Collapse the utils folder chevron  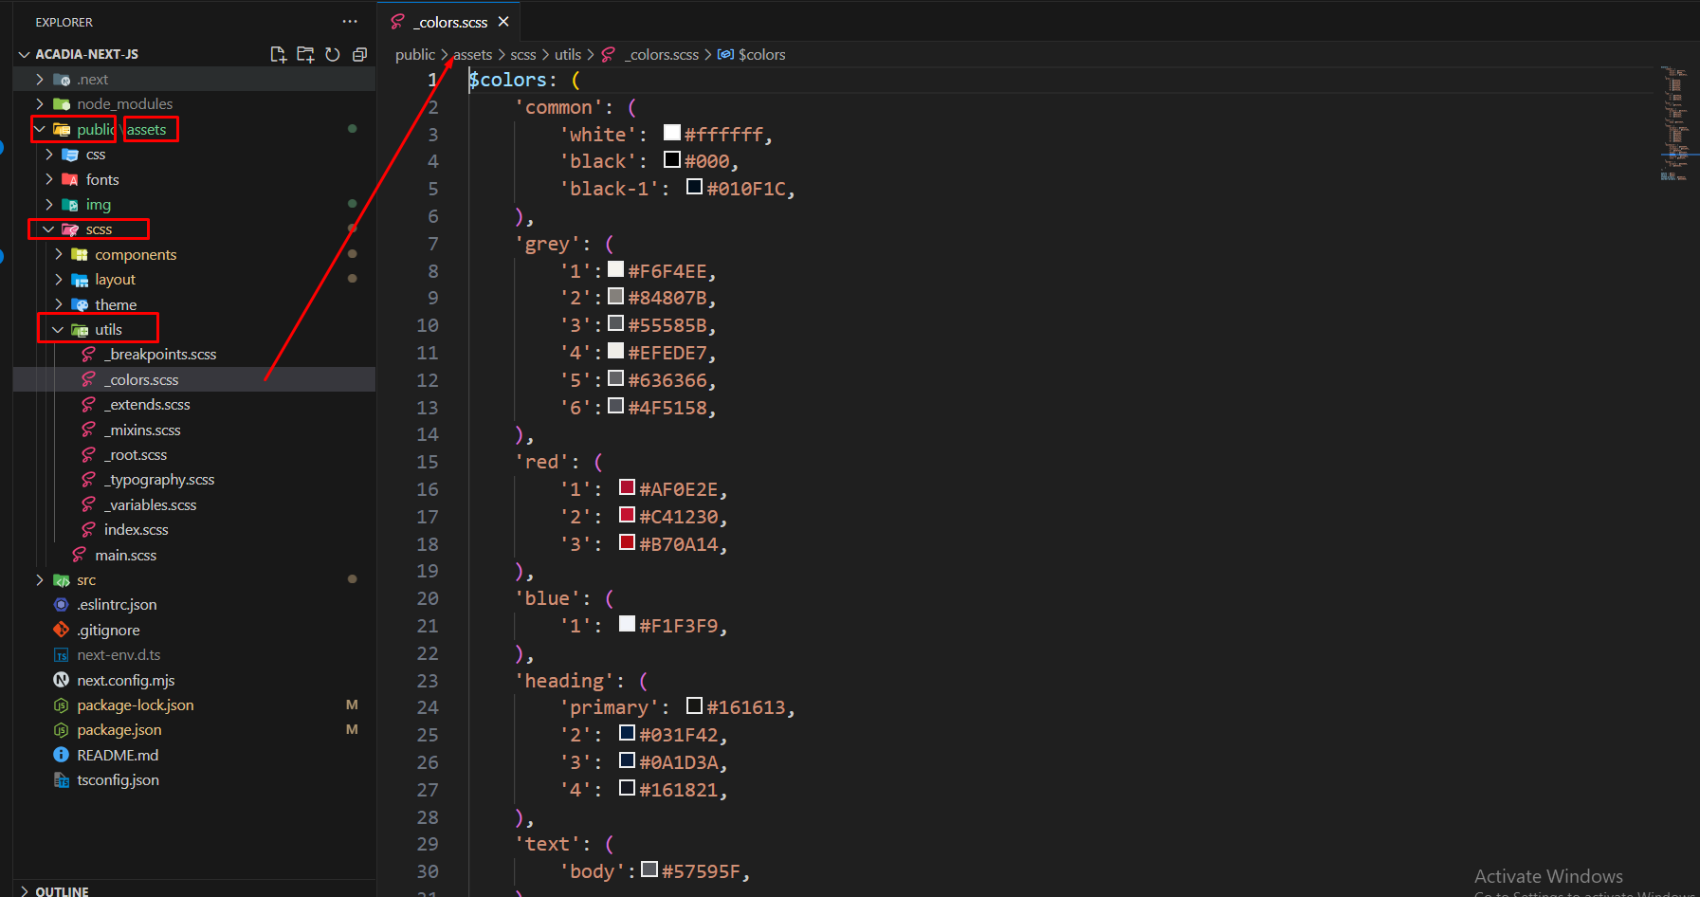[x=58, y=329]
